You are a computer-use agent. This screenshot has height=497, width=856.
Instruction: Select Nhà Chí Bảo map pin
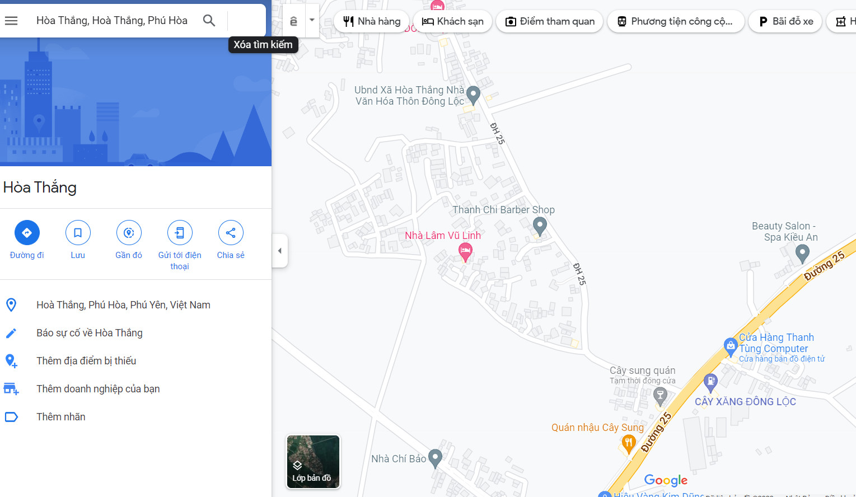435,458
